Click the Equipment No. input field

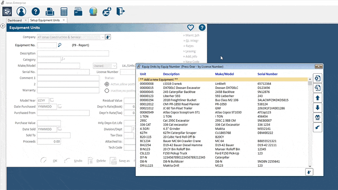47,45
